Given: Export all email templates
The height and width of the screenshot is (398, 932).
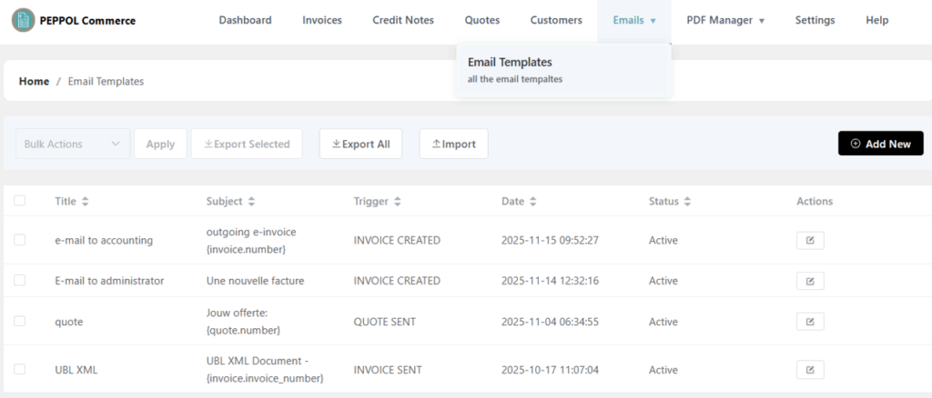Looking at the screenshot, I should click(x=360, y=144).
